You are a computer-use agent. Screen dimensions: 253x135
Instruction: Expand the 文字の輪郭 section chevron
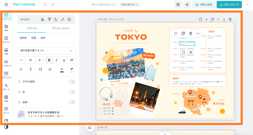[19, 82]
